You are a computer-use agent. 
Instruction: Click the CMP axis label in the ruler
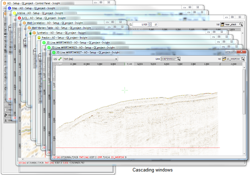tap(60, 64)
